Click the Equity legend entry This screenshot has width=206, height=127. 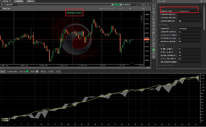tap(5, 121)
